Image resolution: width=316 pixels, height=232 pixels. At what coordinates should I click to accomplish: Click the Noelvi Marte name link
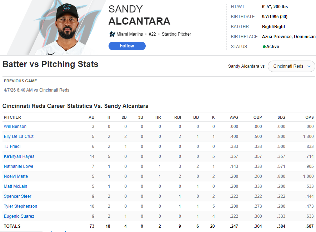[16, 176]
